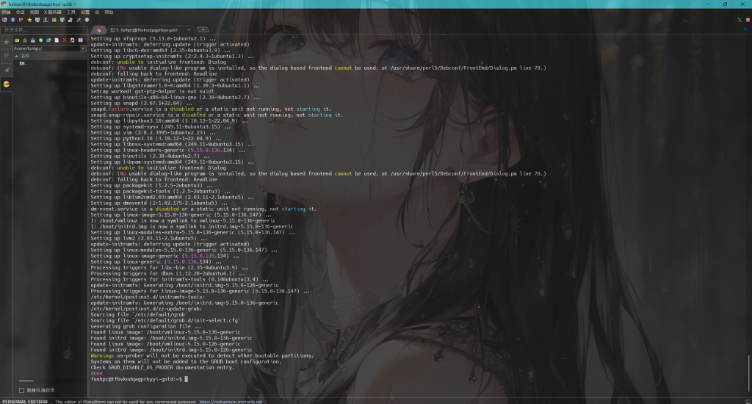Toggle the follow terminal folder checkbox
Image resolution: width=752 pixels, height=404 pixels.
point(21,390)
